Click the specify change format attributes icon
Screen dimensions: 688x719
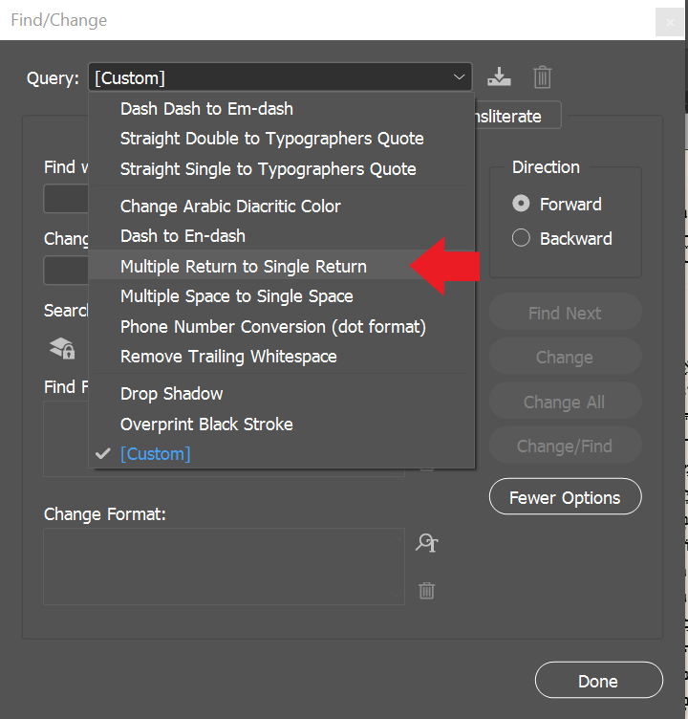pyautogui.click(x=426, y=543)
